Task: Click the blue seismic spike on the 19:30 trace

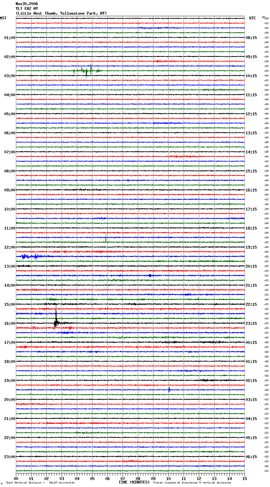Action: click(169, 390)
